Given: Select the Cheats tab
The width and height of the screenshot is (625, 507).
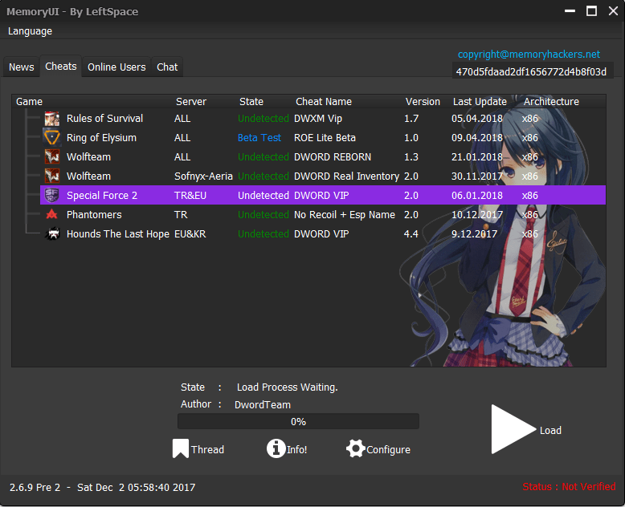Looking at the screenshot, I should 60,66.
